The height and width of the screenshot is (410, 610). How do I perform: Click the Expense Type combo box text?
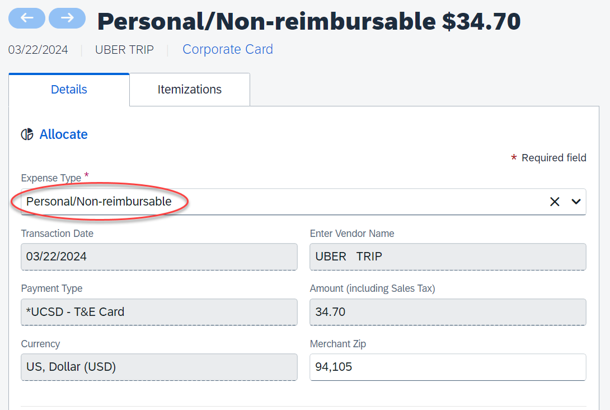99,202
